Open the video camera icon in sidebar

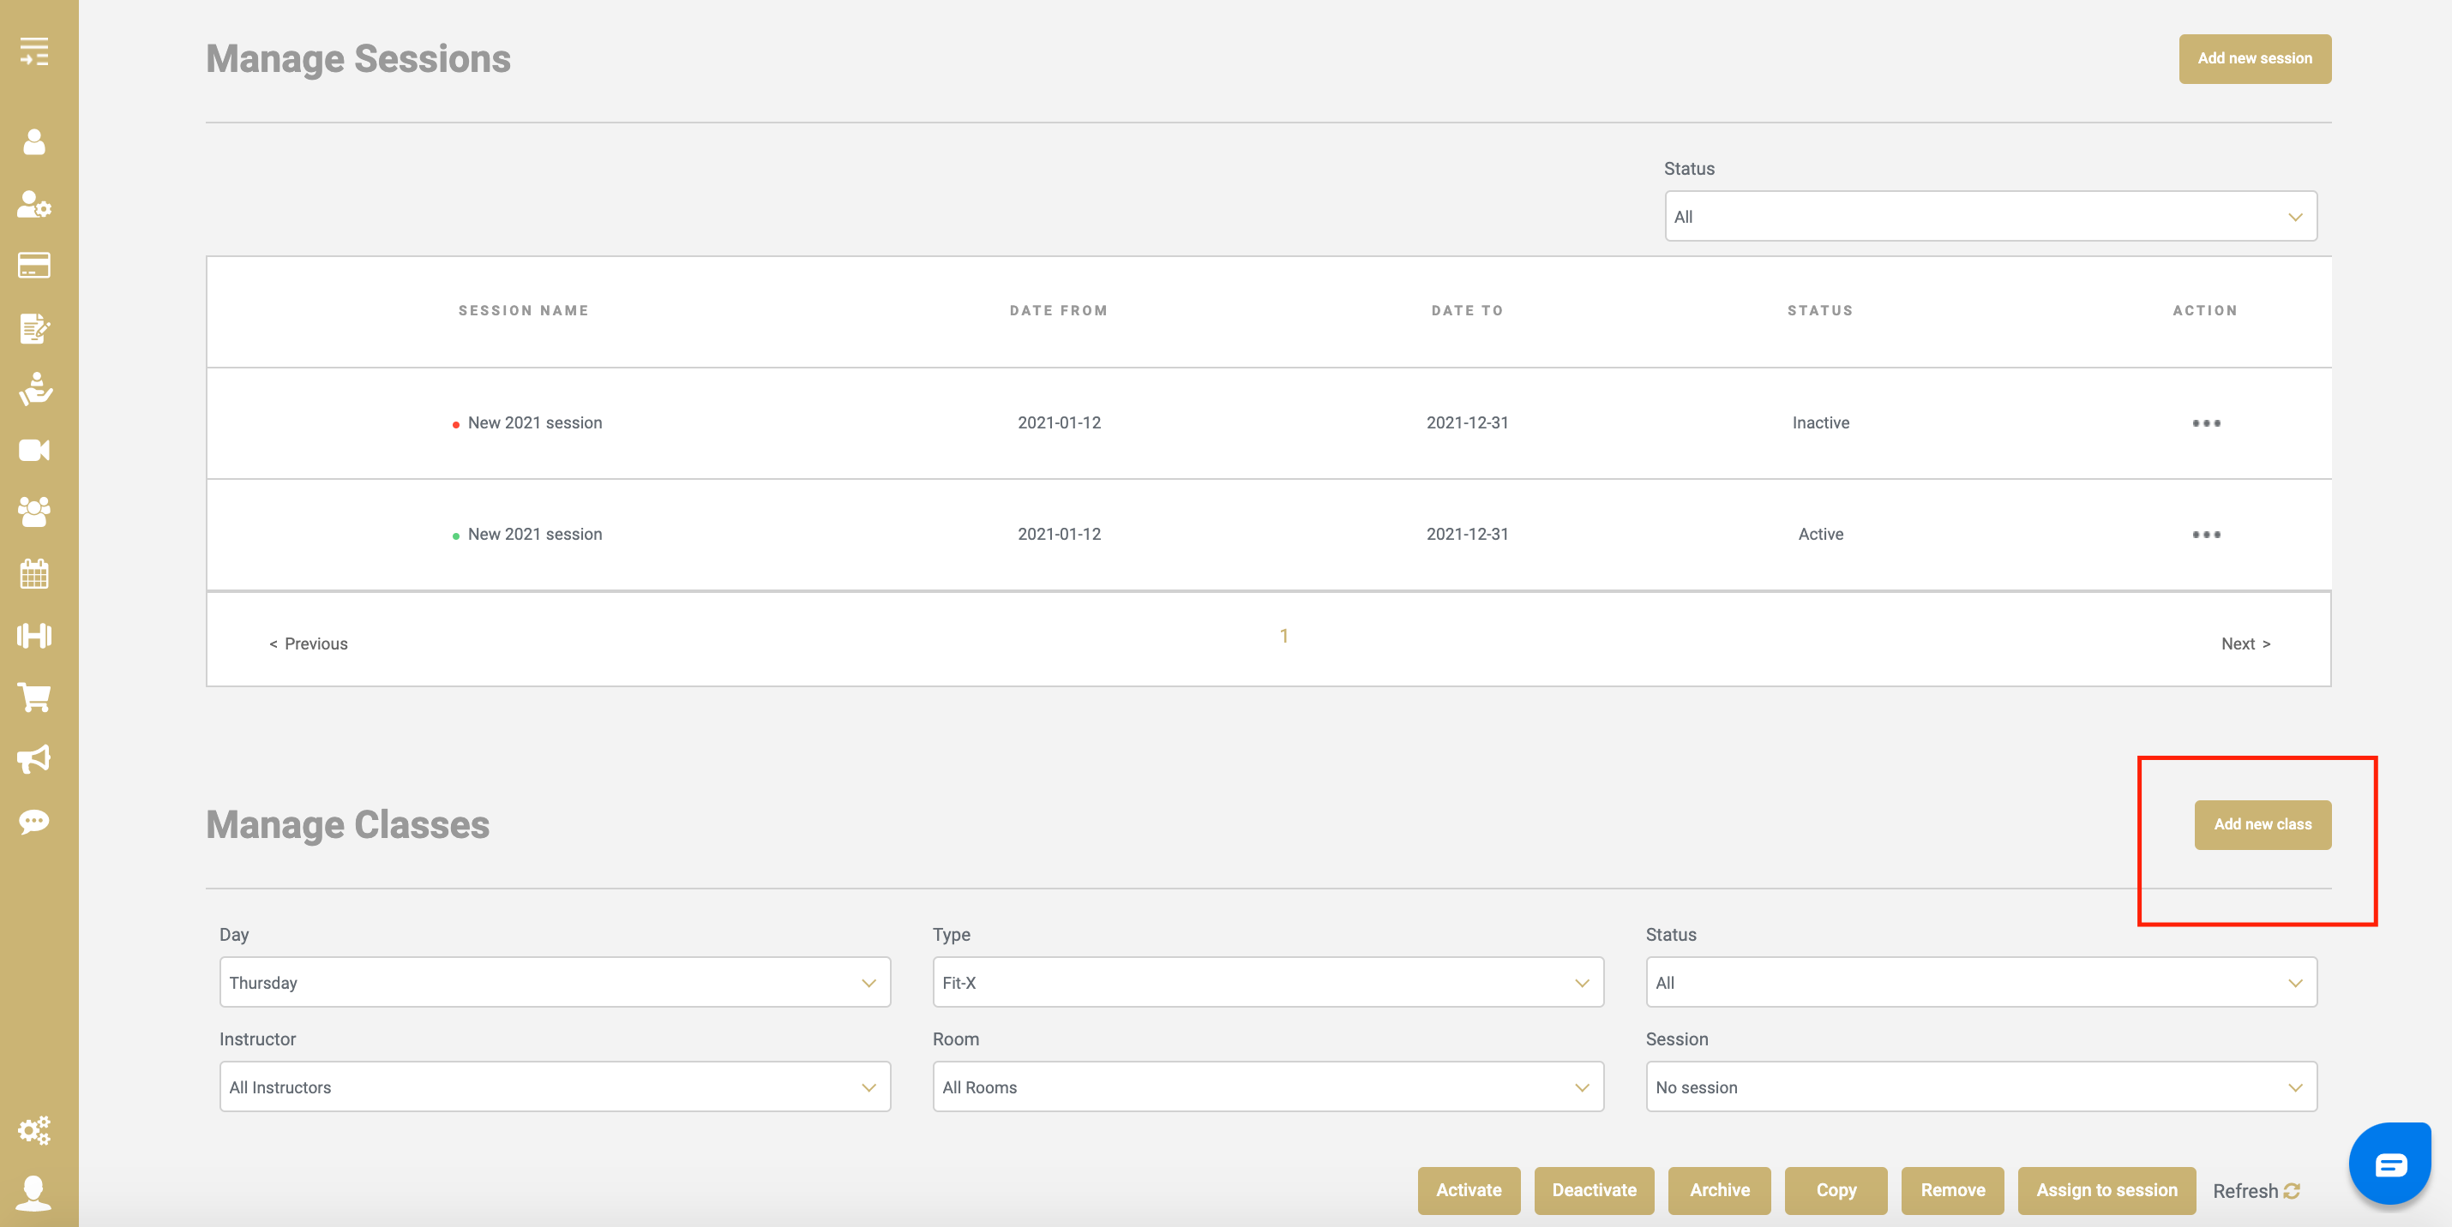pos(34,450)
